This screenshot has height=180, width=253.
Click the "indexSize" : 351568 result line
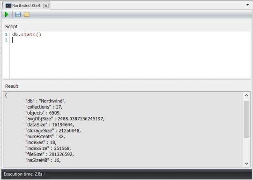48,149
